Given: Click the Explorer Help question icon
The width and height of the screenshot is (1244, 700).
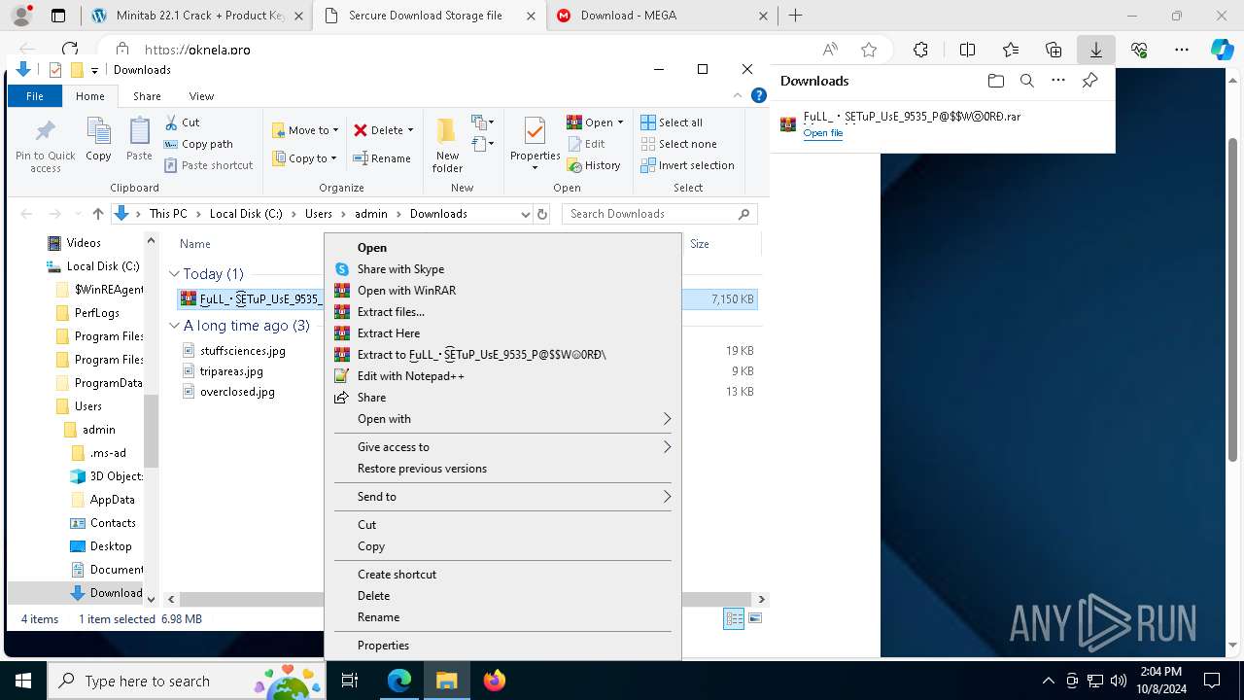Looking at the screenshot, I should coord(759,95).
